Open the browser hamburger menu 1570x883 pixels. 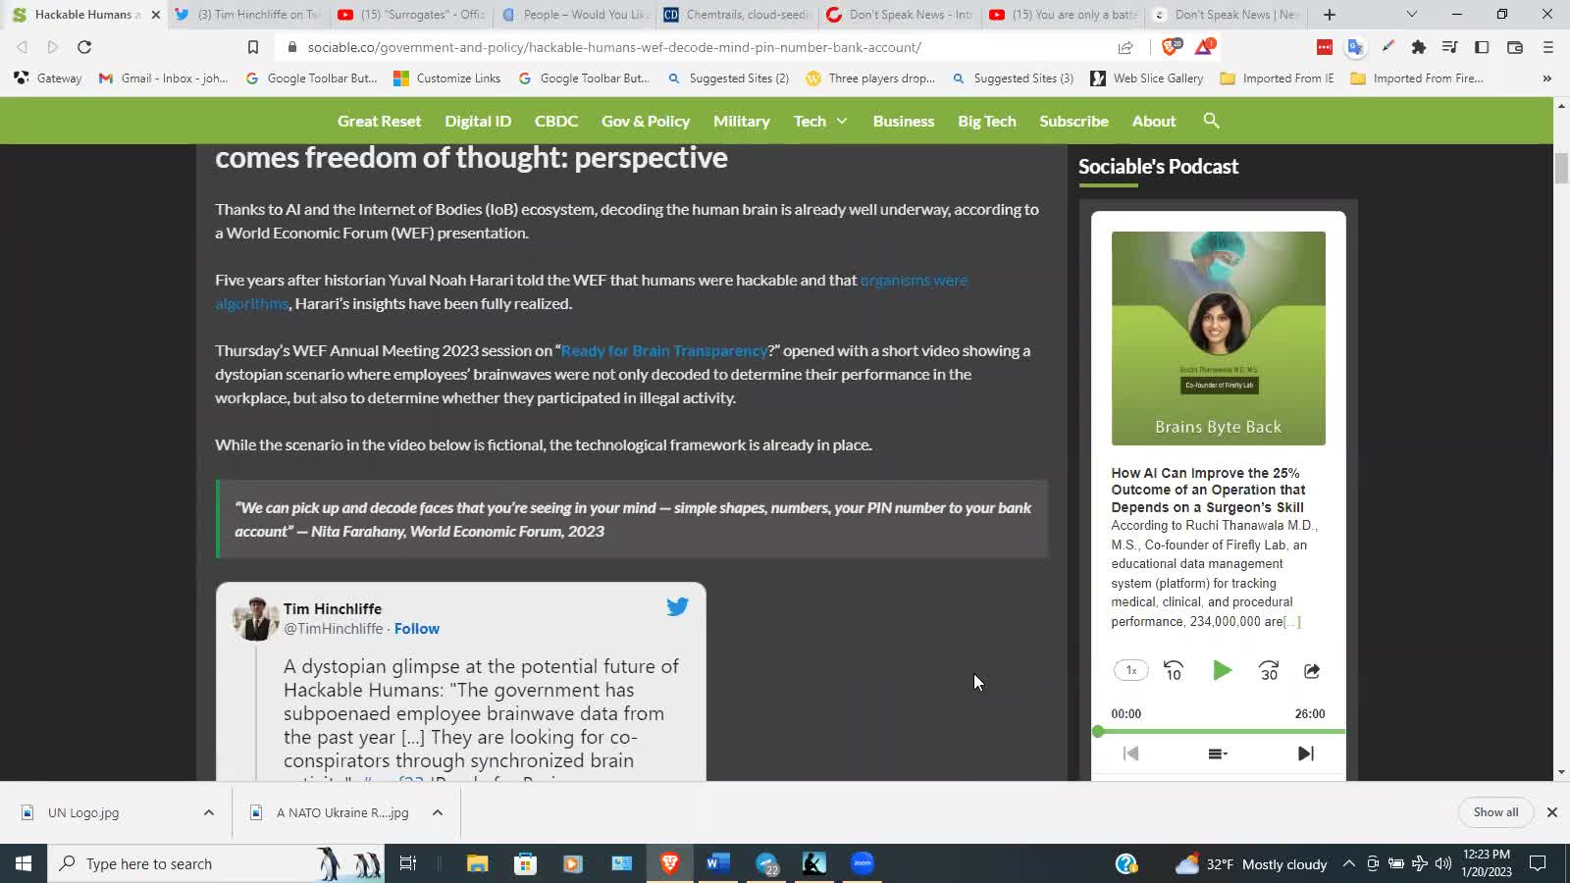tap(1548, 47)
